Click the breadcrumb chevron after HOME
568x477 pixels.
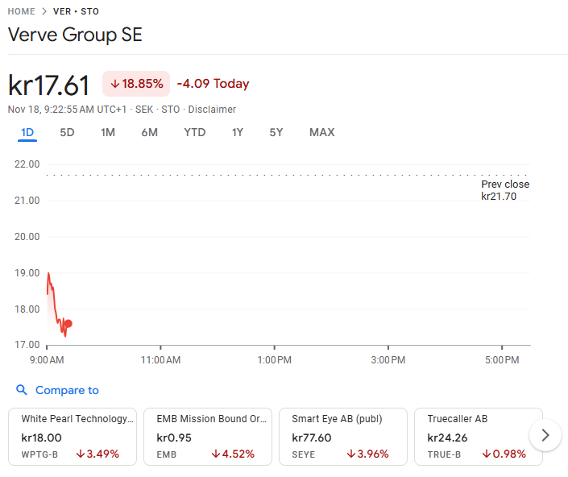pos(44,12)
